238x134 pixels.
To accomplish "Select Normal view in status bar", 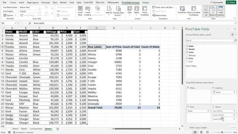I will click(x=195, y=133).
